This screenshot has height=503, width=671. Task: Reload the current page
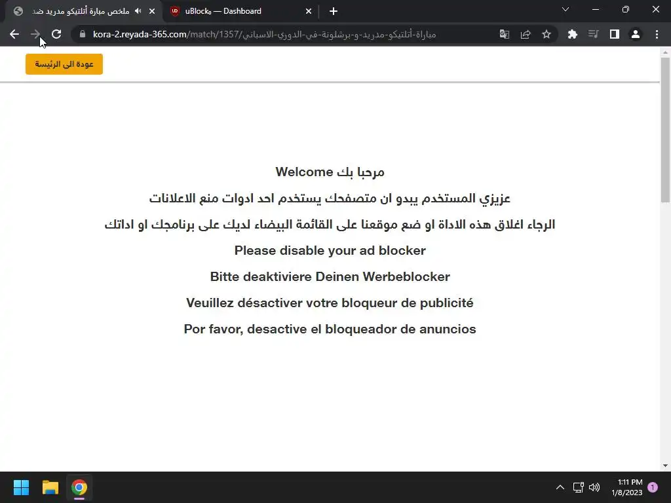click(x=56, y=34)
